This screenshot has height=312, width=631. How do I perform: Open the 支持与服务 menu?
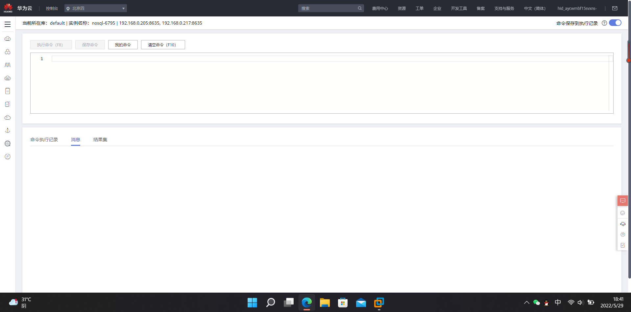(504, 9)
